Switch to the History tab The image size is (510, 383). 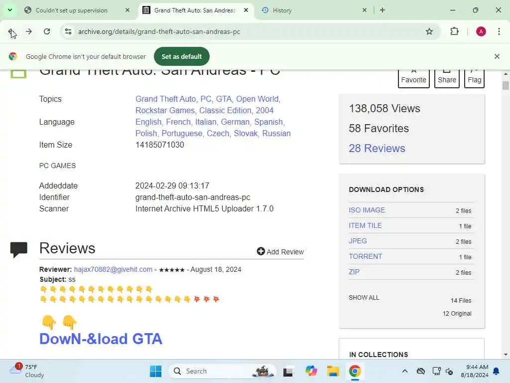coord(282,10)
